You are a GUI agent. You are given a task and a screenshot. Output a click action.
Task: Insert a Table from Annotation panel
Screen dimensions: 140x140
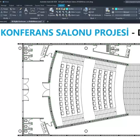pyautogui.click(x=41, y=15)
